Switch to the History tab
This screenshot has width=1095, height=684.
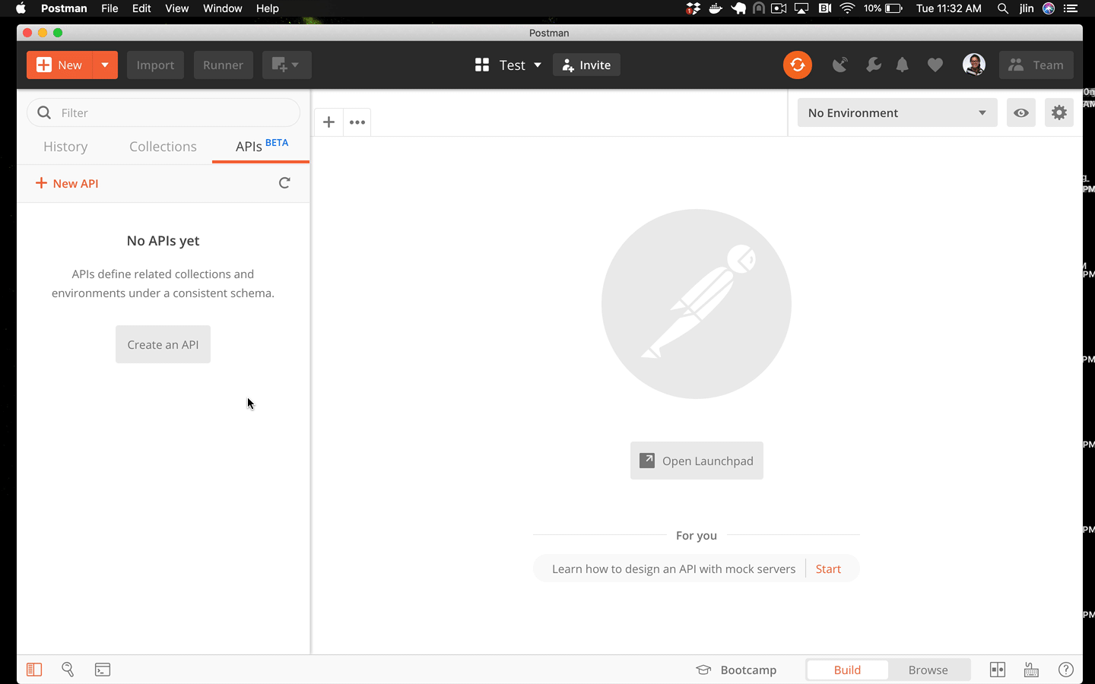(x=65, y=147)
